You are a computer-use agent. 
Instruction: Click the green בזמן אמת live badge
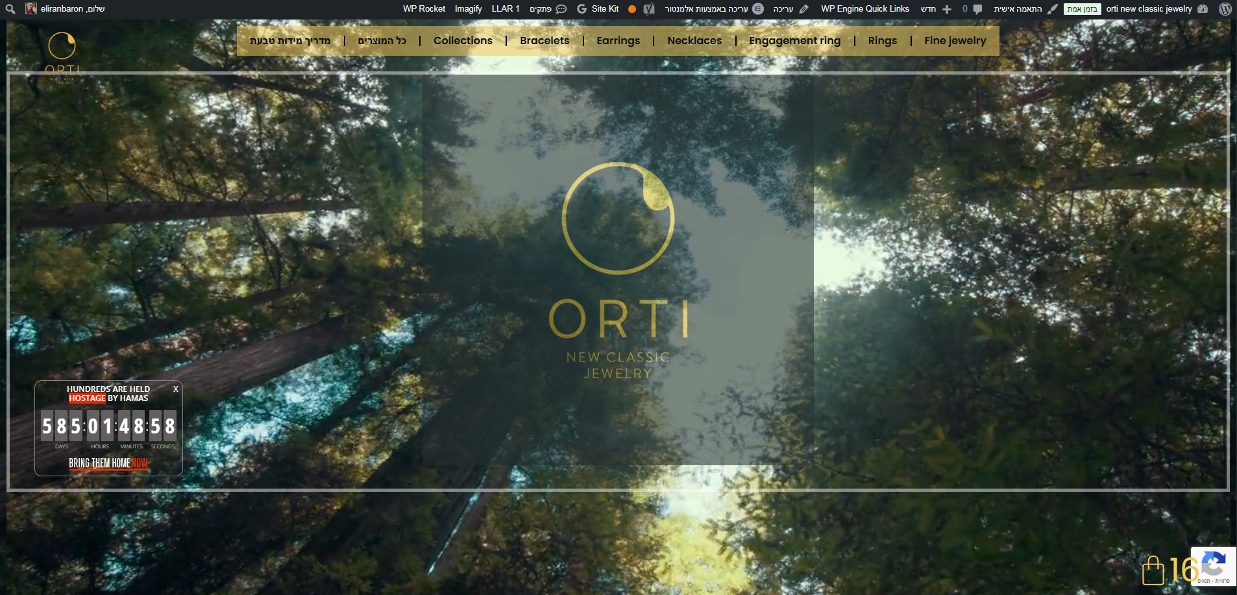(x=1083, y=9)
